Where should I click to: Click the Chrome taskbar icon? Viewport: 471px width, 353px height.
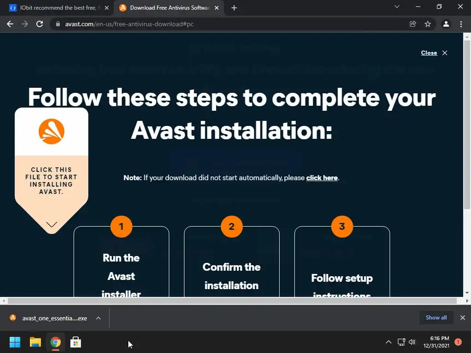(56, 342)
